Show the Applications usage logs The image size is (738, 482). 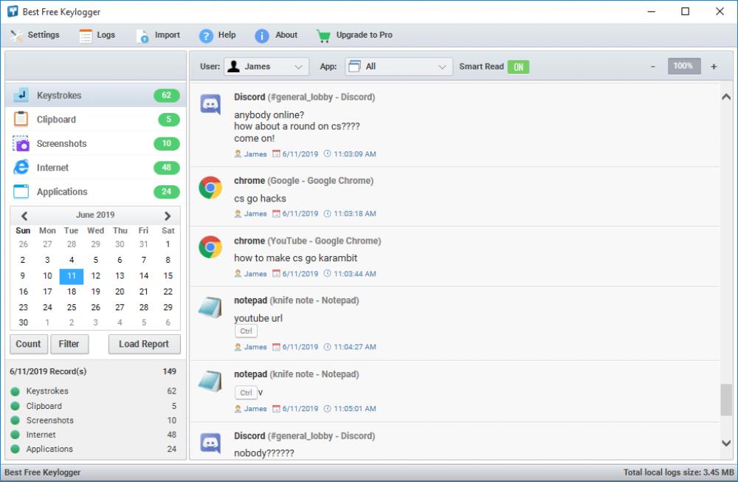click(63, 191)
